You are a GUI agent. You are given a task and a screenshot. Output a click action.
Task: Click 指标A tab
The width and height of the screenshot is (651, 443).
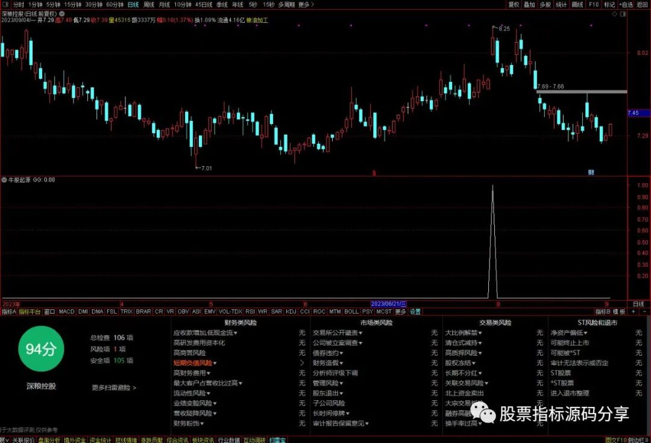(9, 312)
